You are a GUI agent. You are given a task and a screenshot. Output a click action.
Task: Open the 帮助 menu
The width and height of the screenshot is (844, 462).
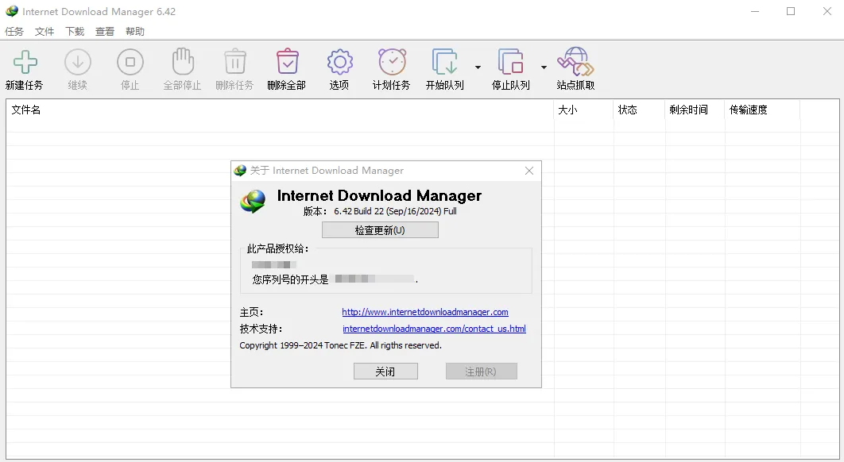[135, 32]
